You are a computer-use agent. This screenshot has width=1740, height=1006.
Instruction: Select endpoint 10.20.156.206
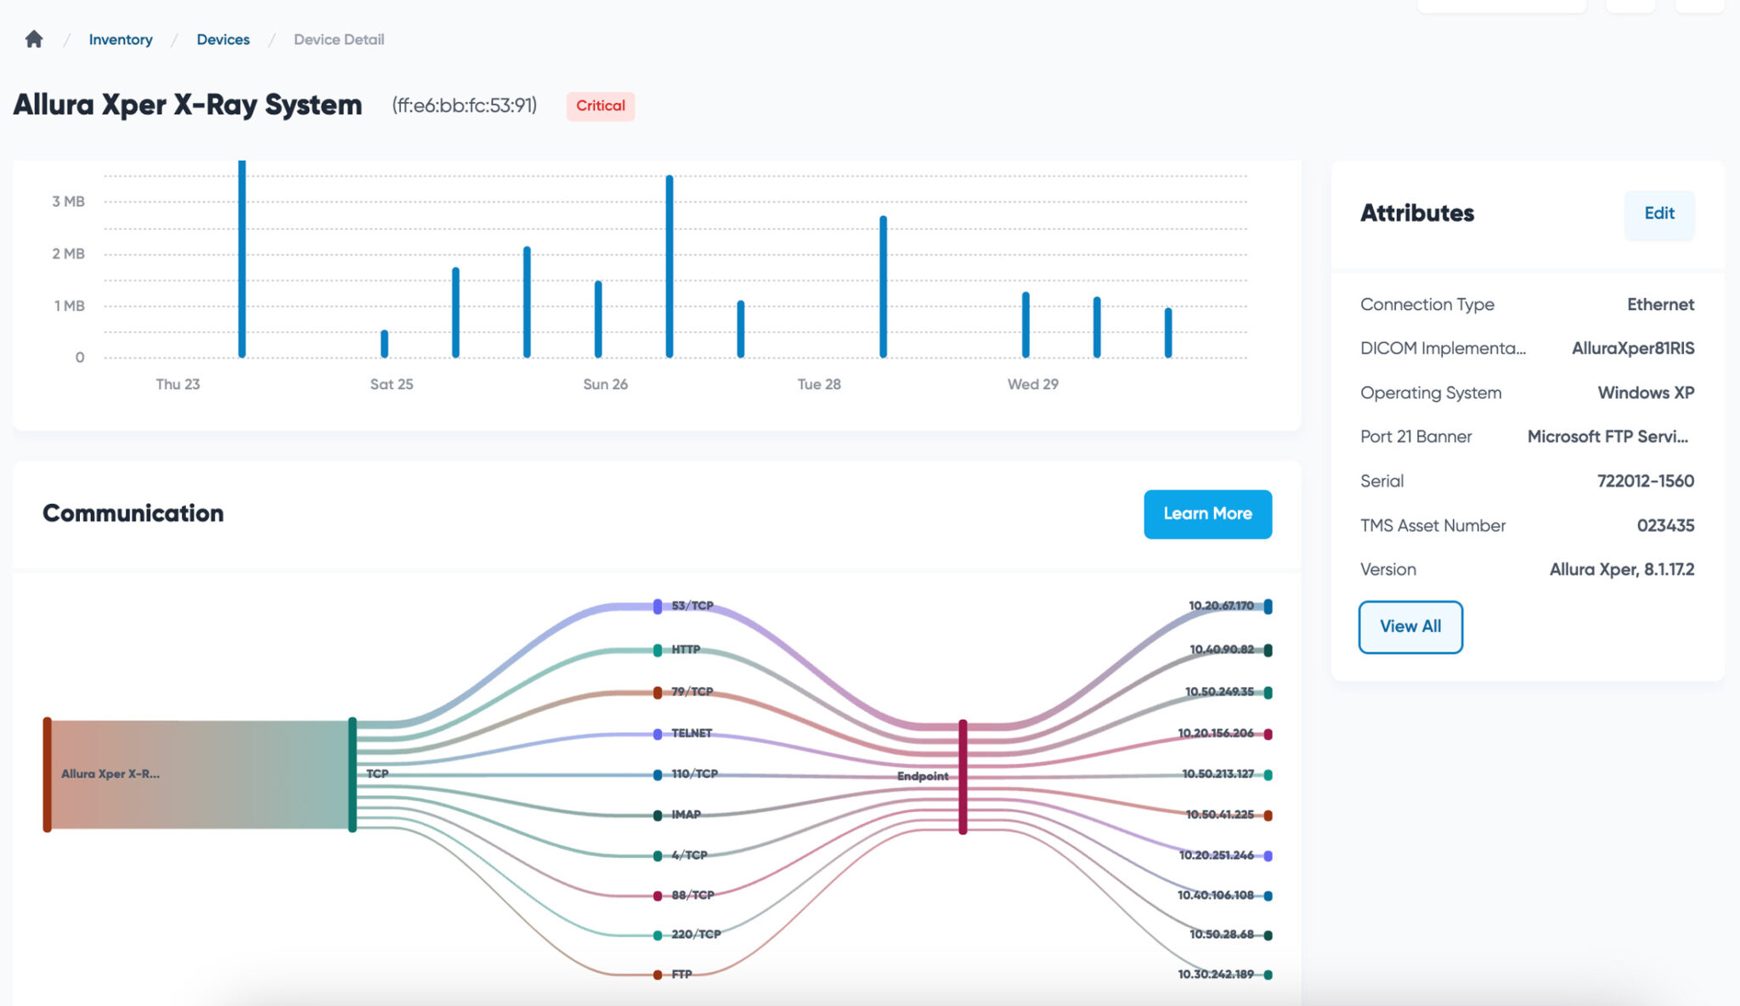[x=1268, y=733]
